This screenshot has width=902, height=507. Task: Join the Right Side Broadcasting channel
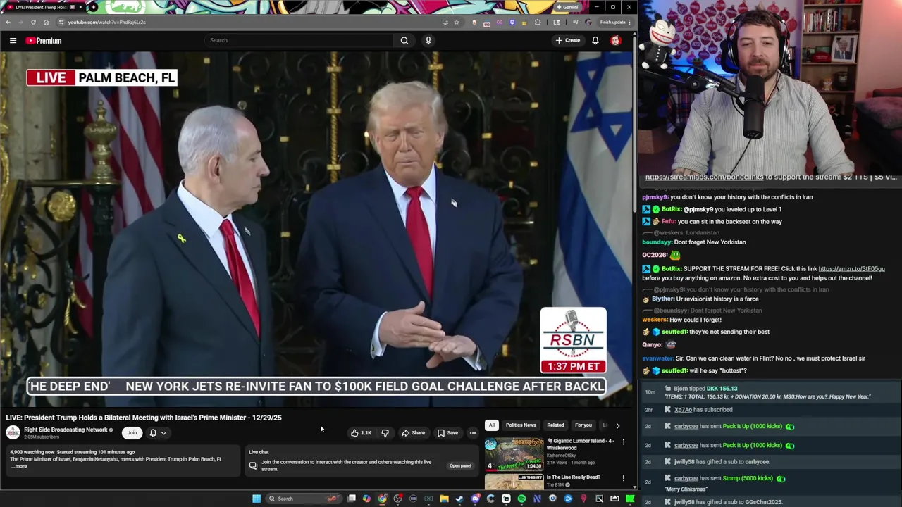tap(132, 433)
